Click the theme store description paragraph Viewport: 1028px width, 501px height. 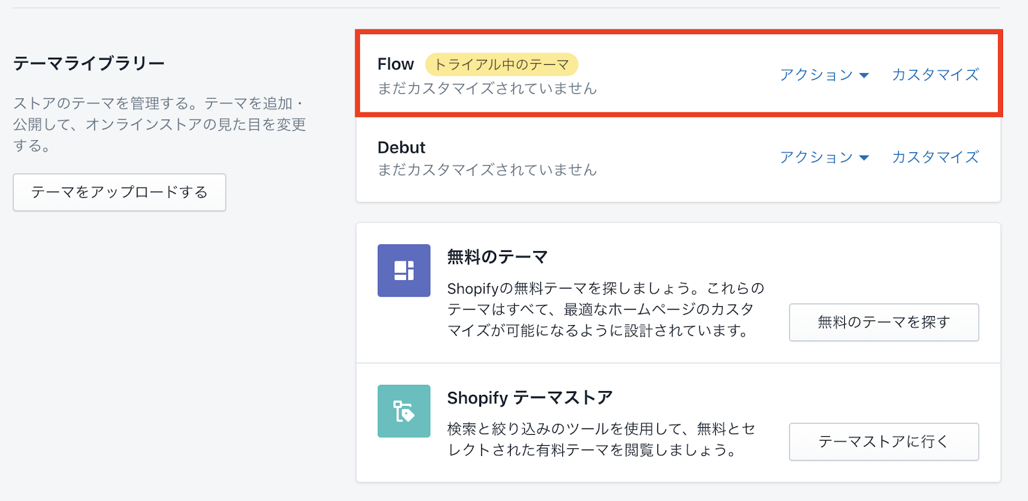coord(601,439)
